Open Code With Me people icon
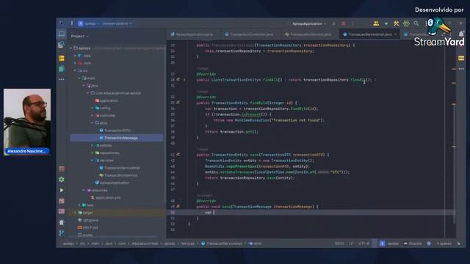 tap(376, 23)
